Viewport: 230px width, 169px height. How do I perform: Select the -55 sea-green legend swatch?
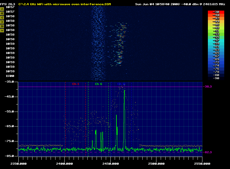[216, 37]
